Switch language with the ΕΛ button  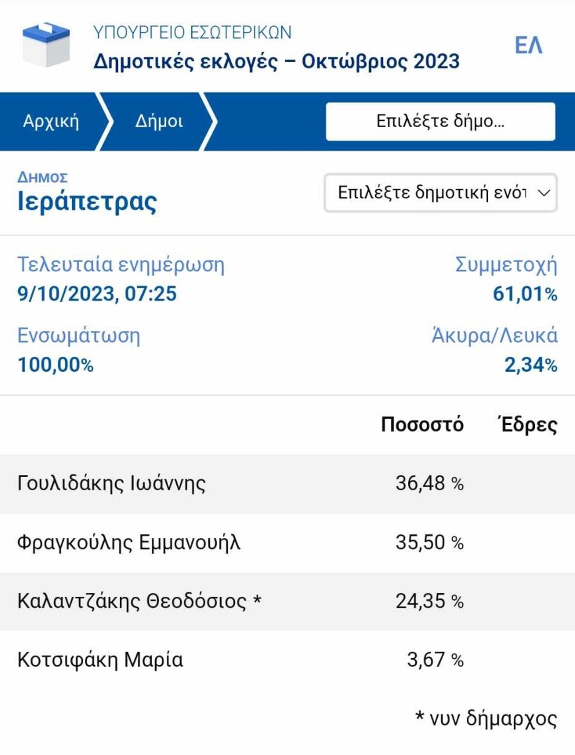(528, 46)
